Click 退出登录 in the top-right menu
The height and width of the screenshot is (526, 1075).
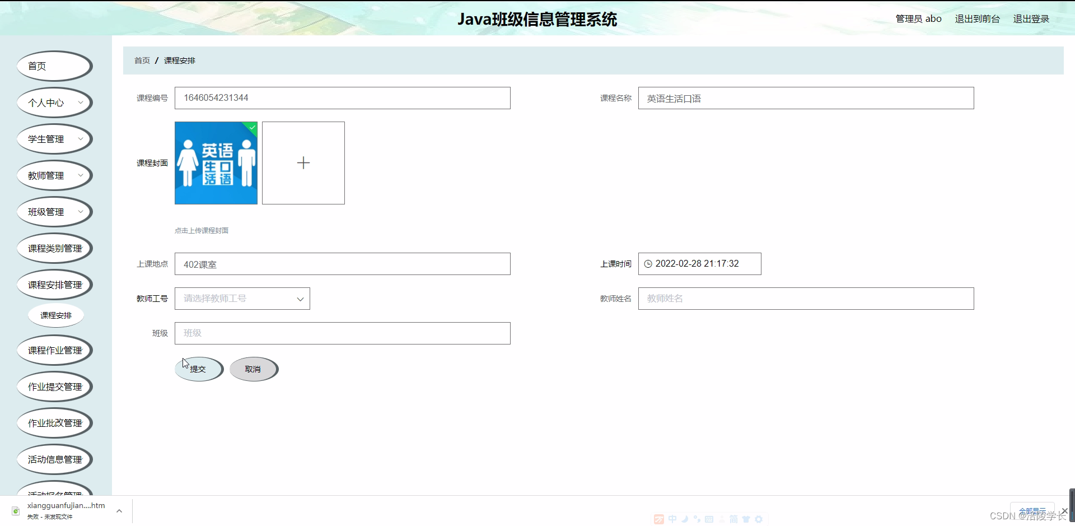(x=1030, y=18)
